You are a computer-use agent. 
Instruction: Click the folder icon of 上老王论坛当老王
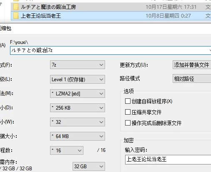[16, 16]
